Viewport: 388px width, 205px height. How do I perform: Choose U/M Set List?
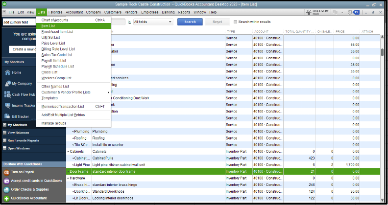point(73,37)
